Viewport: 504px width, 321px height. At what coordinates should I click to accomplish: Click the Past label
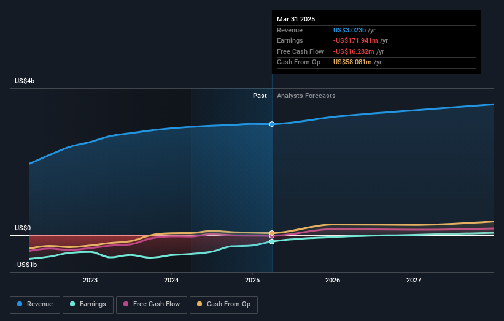(x=260, y=96)
